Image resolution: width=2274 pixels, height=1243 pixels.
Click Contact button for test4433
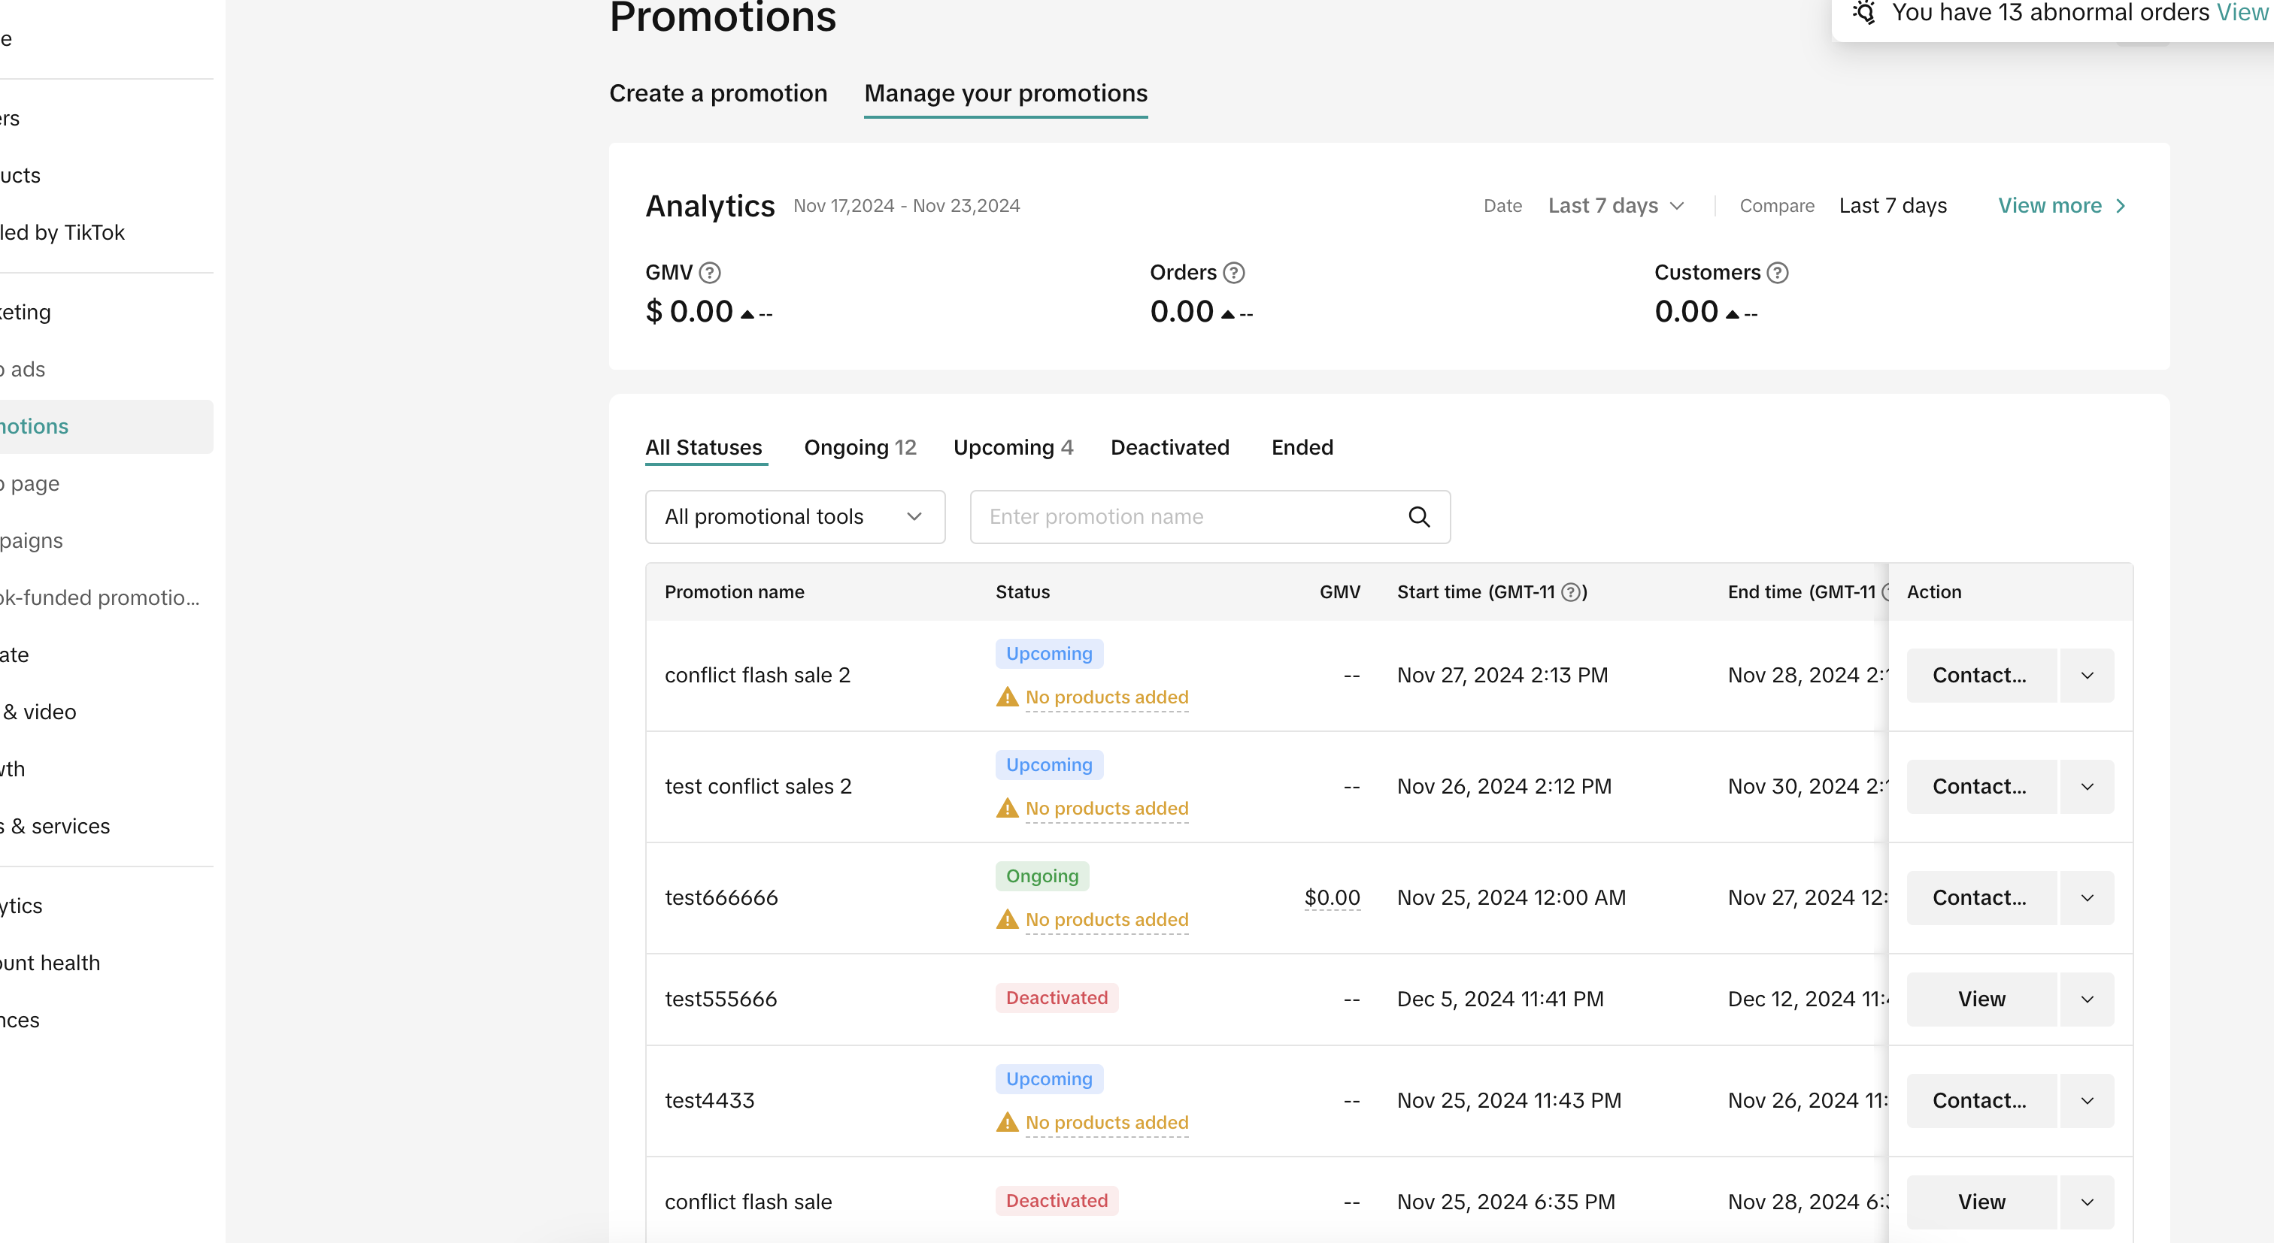point(1981,1101)
